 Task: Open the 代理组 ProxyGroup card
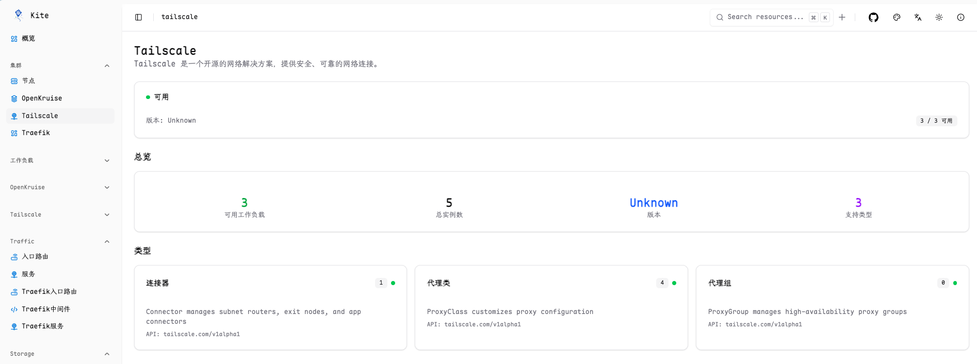click(x=832, y=308)
